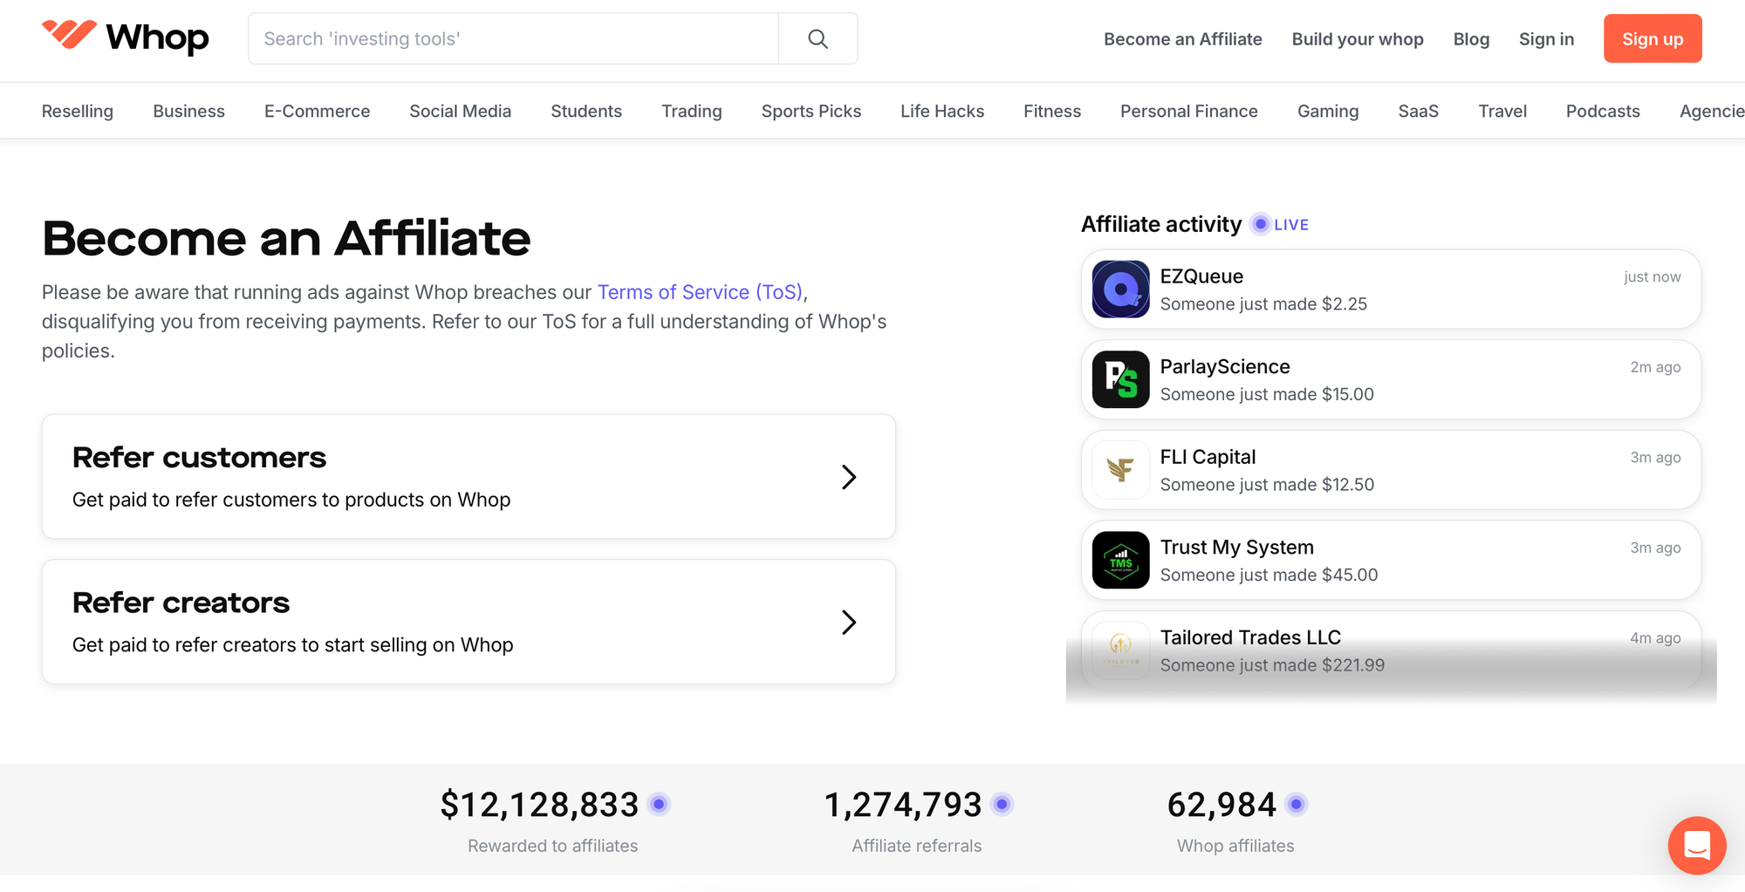Click the dot beside 1,274,793
This screenshot has height=892, width=1745.
pyautogui.click(x=1003, y=804)
